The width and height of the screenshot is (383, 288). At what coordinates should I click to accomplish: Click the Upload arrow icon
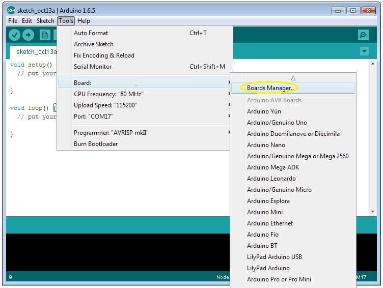pyautogui.click(x=29, y=35)
